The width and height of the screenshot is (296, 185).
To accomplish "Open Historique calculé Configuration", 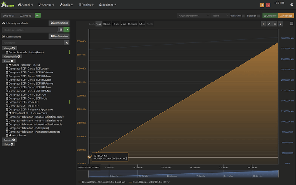I will click(x=59, y=23).
